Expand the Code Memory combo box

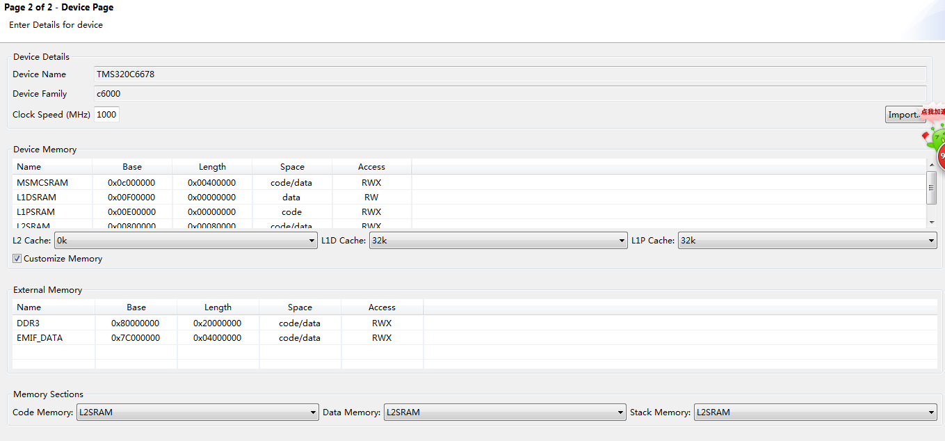point(197,412)
